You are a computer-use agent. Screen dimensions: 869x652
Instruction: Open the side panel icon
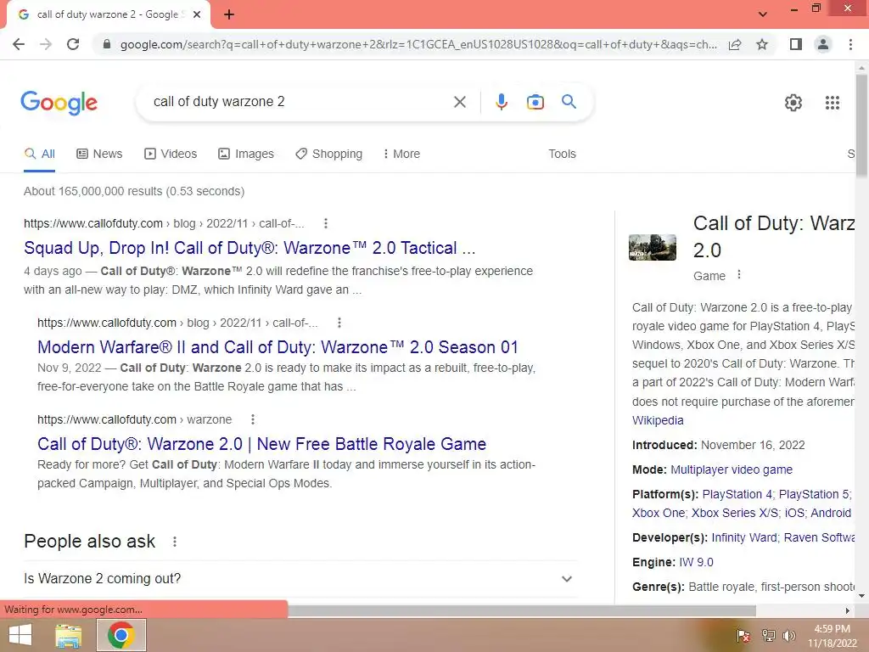tap(796, 44)
